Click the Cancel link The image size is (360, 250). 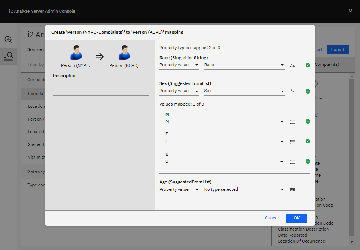pos(271,218)
